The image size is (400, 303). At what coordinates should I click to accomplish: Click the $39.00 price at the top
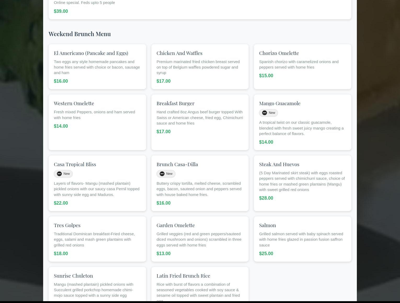(61, 11)
